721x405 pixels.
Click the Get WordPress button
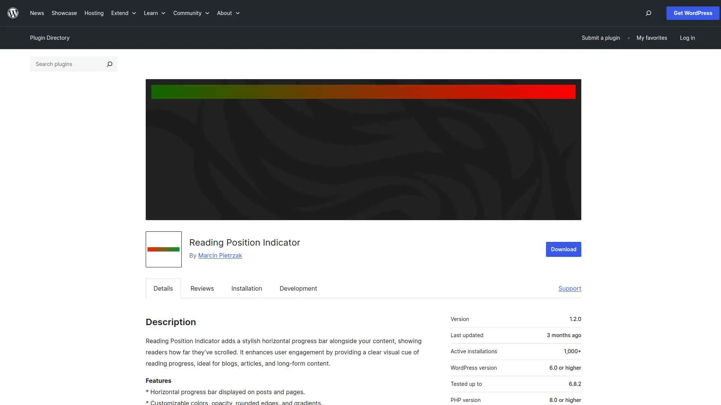pos(692,13)
